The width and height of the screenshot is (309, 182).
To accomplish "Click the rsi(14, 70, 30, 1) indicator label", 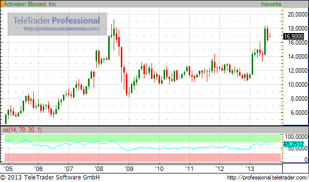I will [23, 130].
